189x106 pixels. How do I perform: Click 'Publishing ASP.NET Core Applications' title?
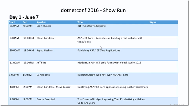pos(99,50)
